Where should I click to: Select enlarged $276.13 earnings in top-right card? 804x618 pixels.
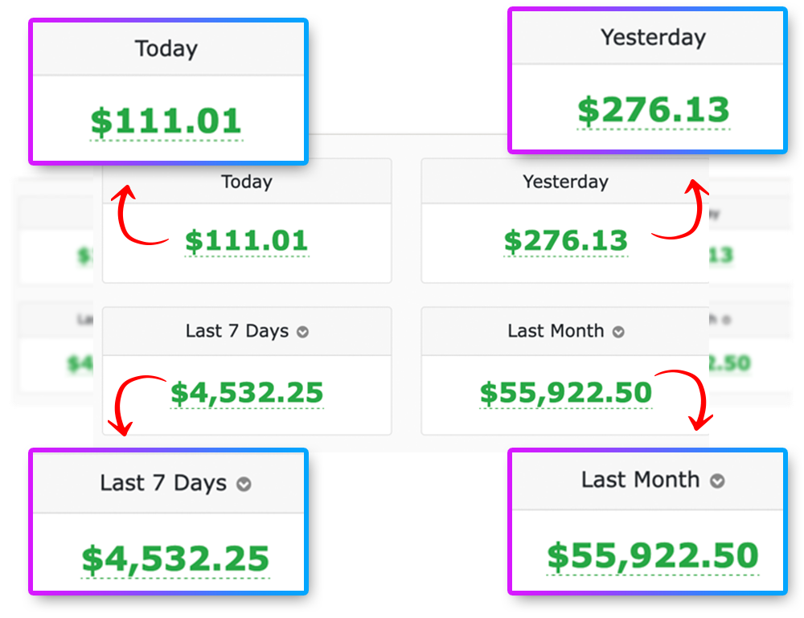pos(653,110)
